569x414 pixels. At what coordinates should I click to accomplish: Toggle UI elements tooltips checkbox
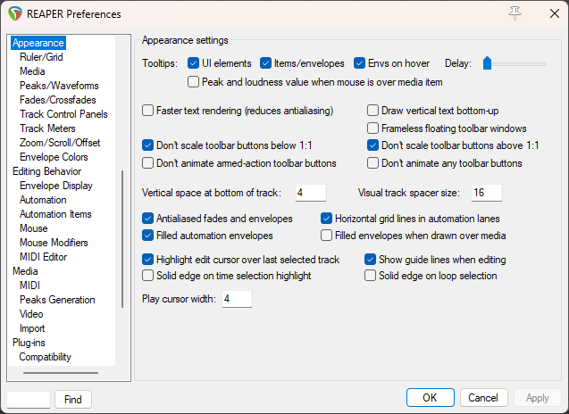point(194,63)
